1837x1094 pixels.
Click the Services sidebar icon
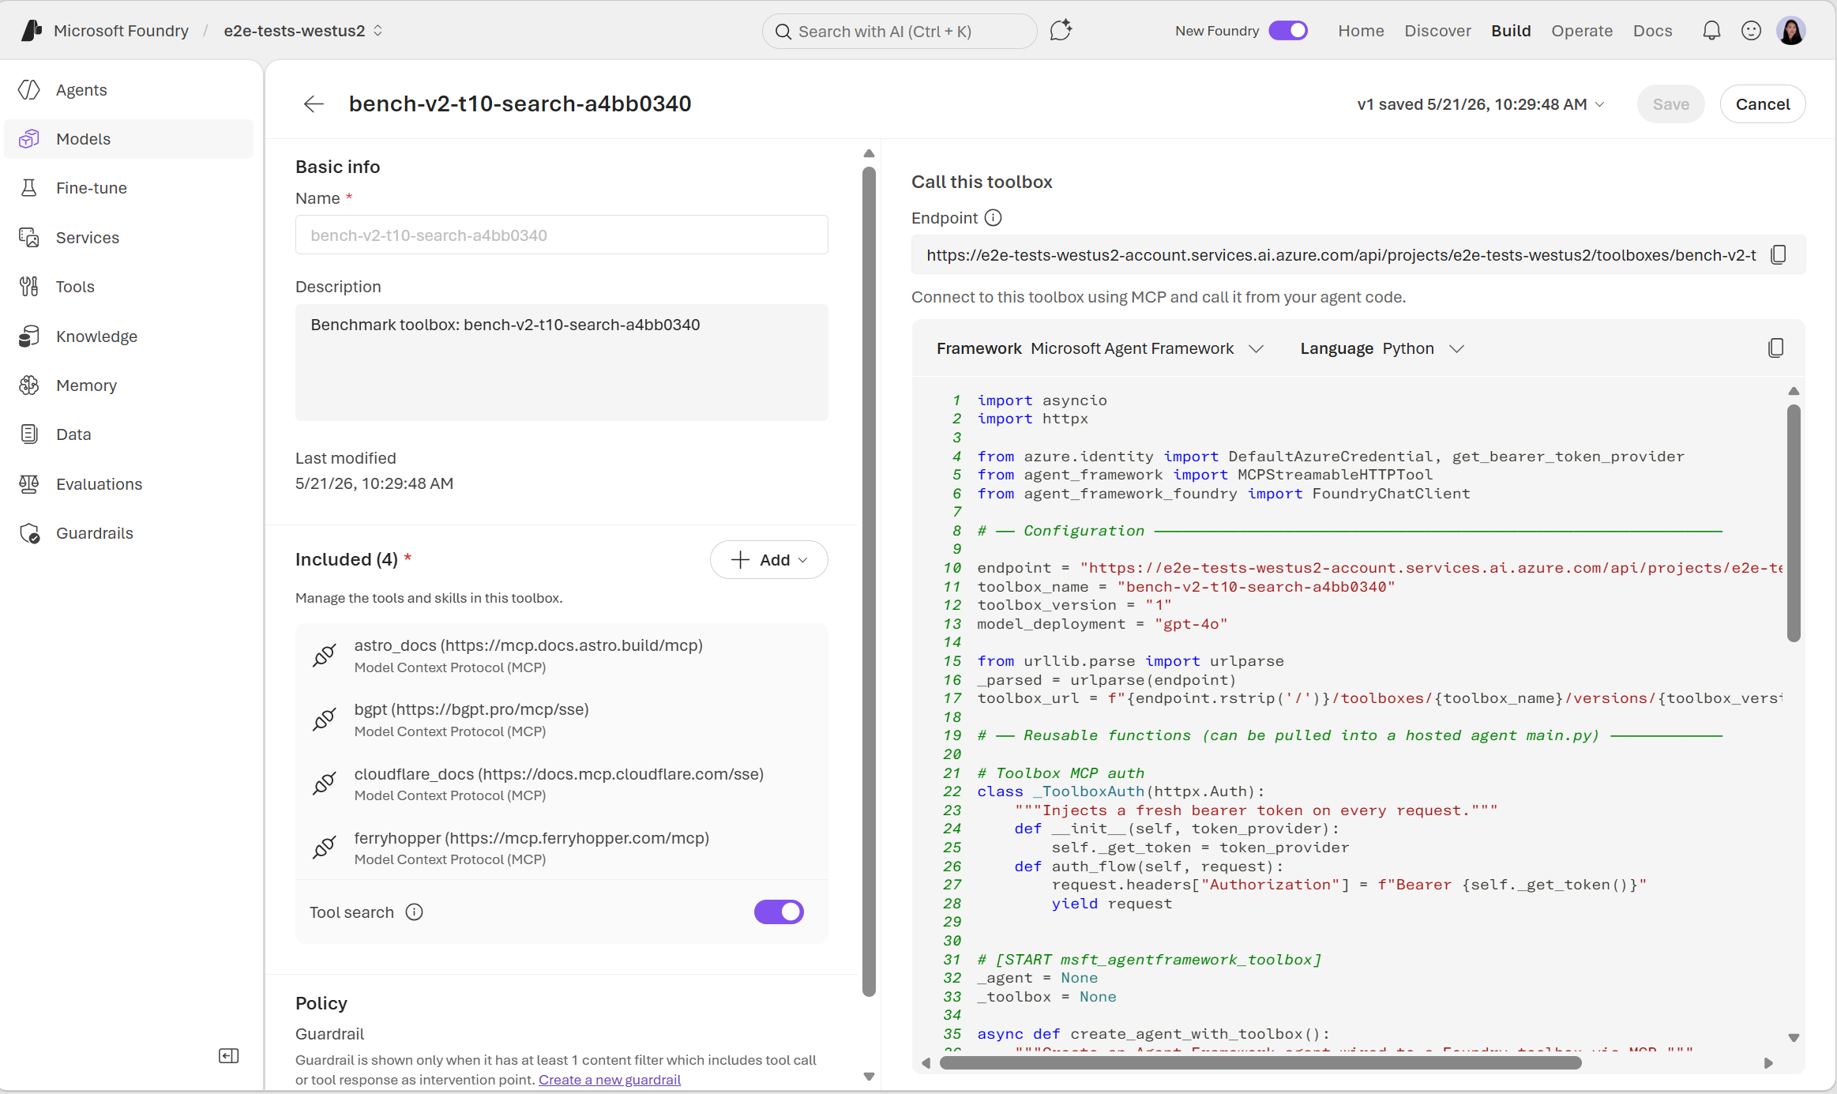29,238
